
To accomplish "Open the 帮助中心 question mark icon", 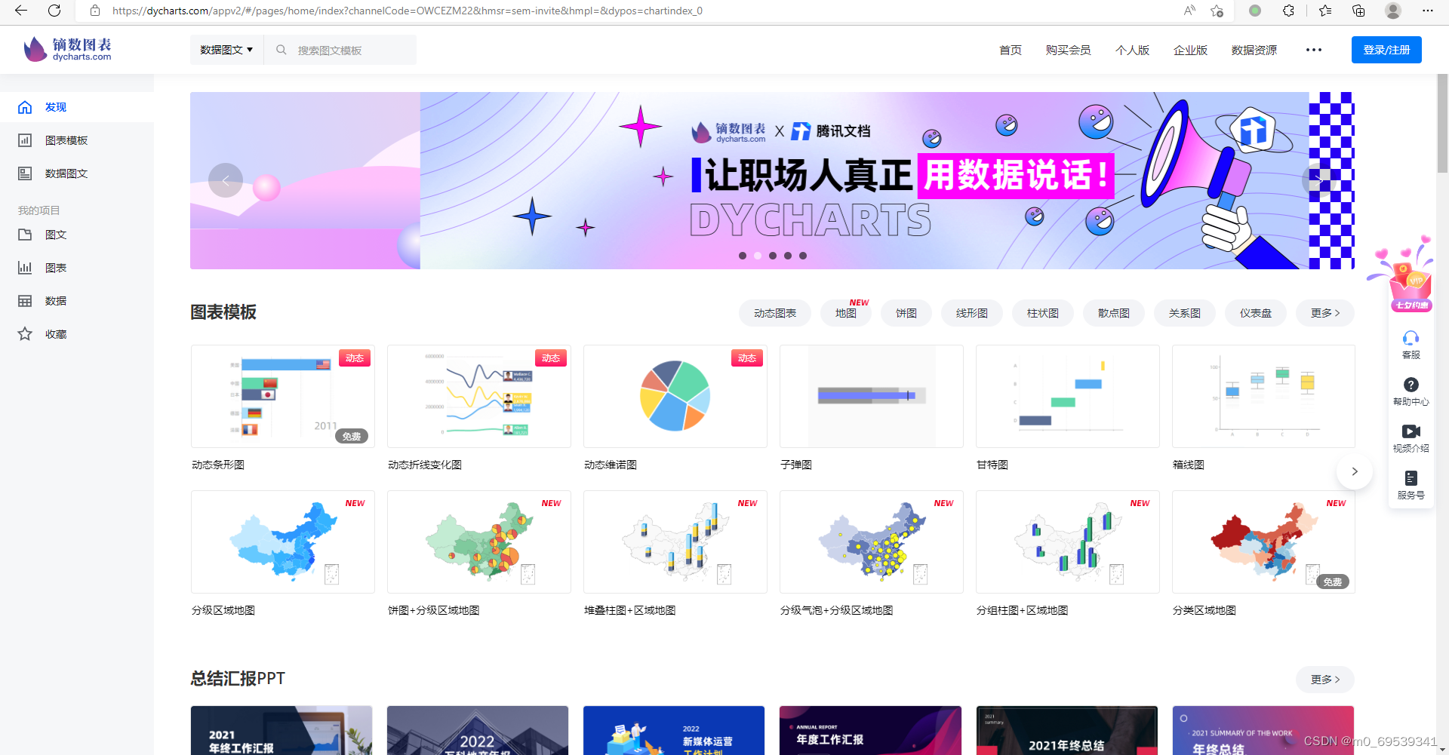I will coord(1411,385).
